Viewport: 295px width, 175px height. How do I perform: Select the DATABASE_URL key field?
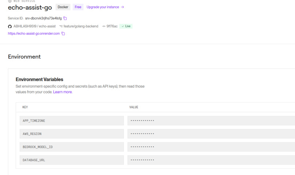click(x=72, y=160)
